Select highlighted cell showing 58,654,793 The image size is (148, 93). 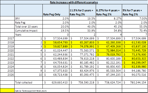tap(56, 42)
